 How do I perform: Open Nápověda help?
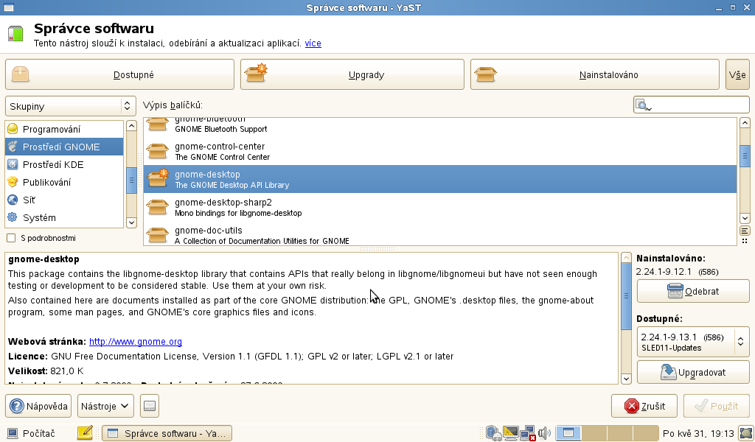point(38,406)
